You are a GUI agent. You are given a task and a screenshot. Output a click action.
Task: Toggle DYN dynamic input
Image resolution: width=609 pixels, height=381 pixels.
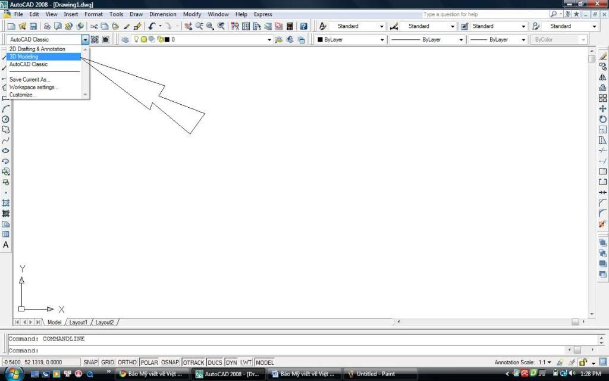[231, 363]
